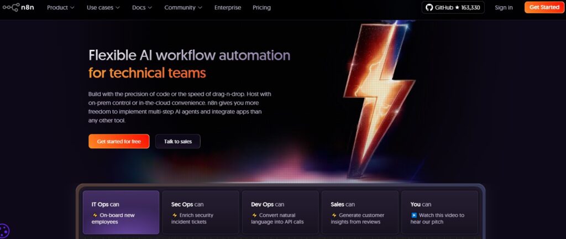Click play icon beside Watch this video
This screenshot has width=566, height=239.
[x=414, y=215]
